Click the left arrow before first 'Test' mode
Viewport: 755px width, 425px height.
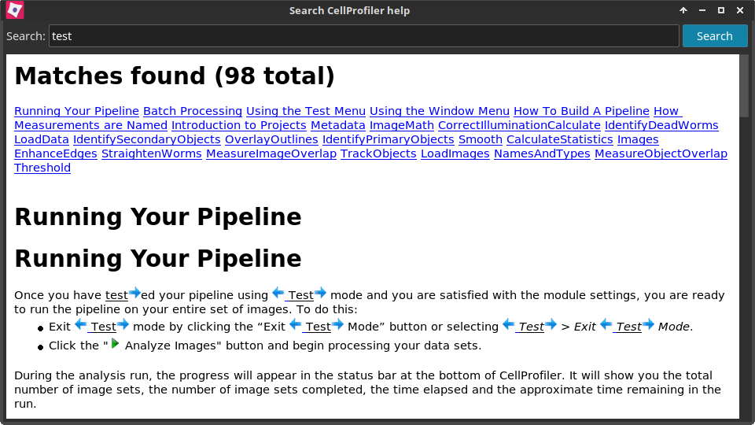tap(278, 292)
